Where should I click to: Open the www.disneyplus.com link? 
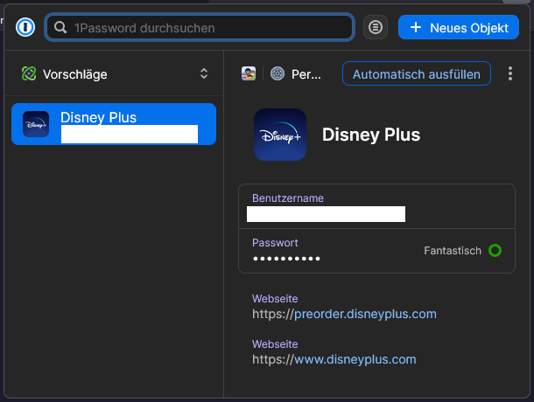pos(355,359)
